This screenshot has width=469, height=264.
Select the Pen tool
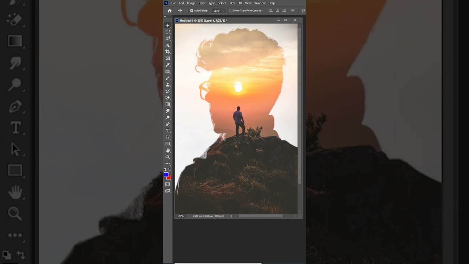coord(168,124)
